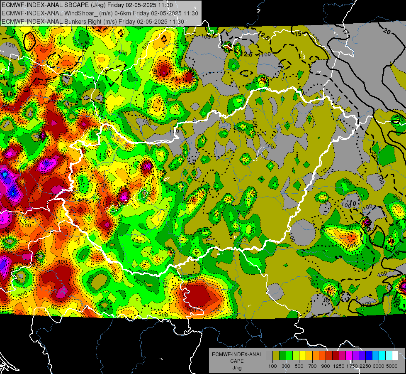Click the legend scale value 700
Viewport: 406px width, 374px height.
(x=313, y=366)
